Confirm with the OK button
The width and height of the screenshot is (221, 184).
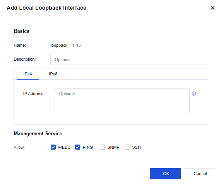(x=165, y=174)
